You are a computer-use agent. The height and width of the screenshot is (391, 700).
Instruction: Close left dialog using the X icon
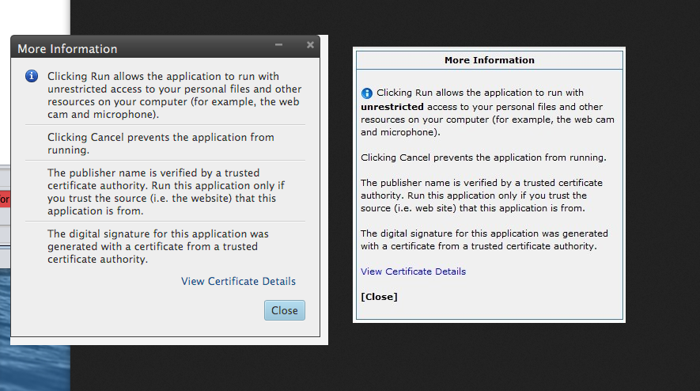[x=310, y=46]
